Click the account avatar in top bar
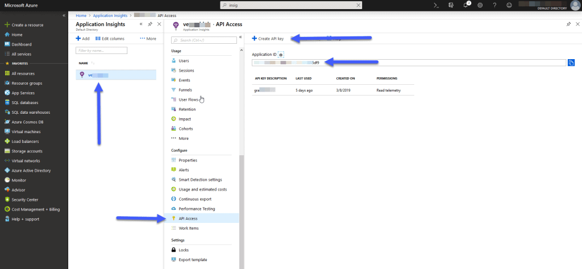The image size is (582, 269). (575, 5)
